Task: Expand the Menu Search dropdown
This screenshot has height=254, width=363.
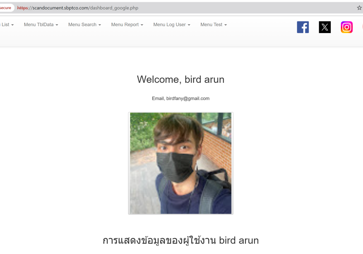Action: (85, 25)
